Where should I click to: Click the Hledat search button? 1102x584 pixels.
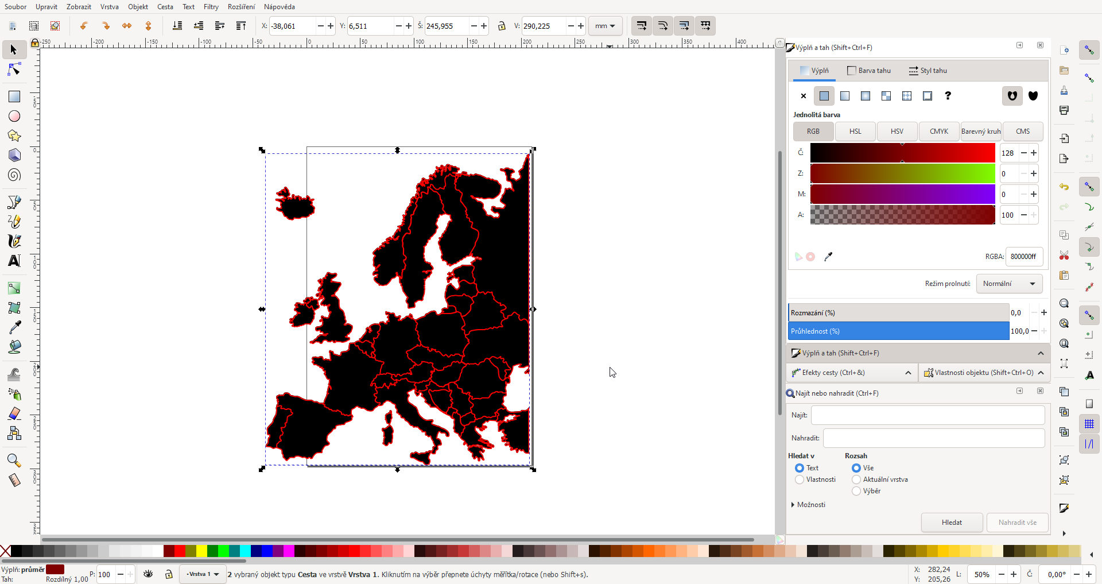[952, 523]
